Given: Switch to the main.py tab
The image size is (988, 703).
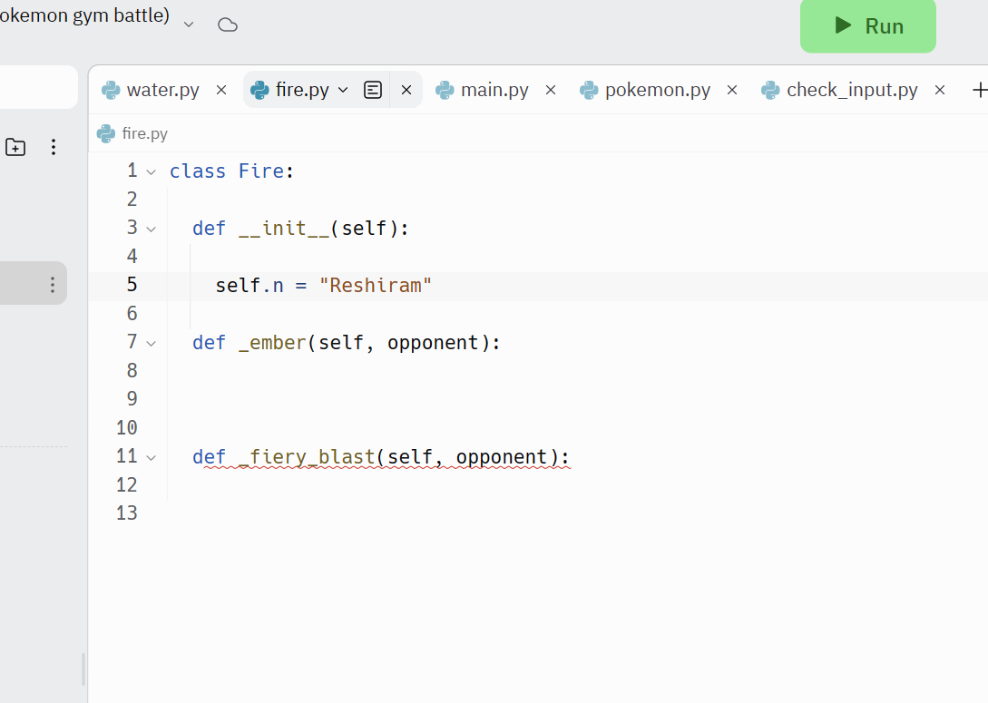Looking at the screenshot, I should click(494, 90).
